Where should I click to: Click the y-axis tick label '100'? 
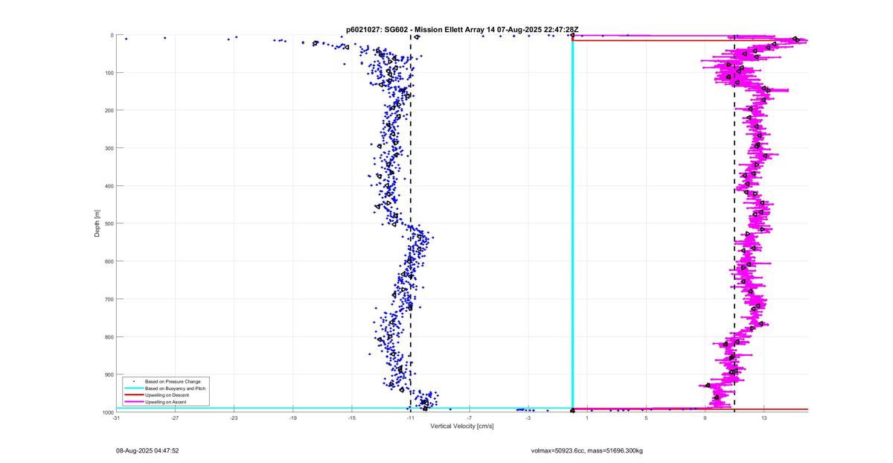109,73
